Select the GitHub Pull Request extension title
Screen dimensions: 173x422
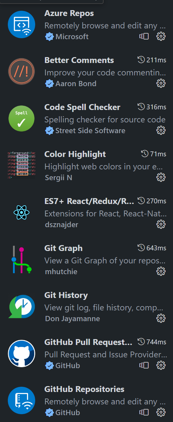coord(88,342)
